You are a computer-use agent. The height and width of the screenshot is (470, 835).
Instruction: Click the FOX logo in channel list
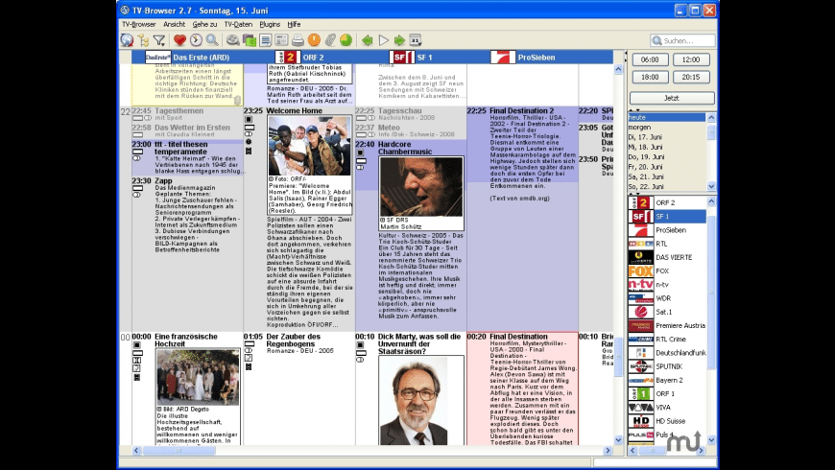pos(640,270)
